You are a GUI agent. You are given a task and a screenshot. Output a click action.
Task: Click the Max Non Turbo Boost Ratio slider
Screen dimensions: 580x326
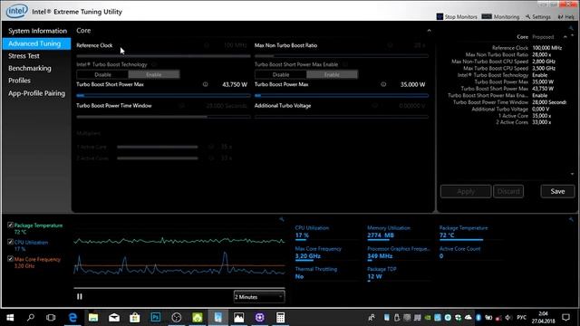(x=342, y=56)
